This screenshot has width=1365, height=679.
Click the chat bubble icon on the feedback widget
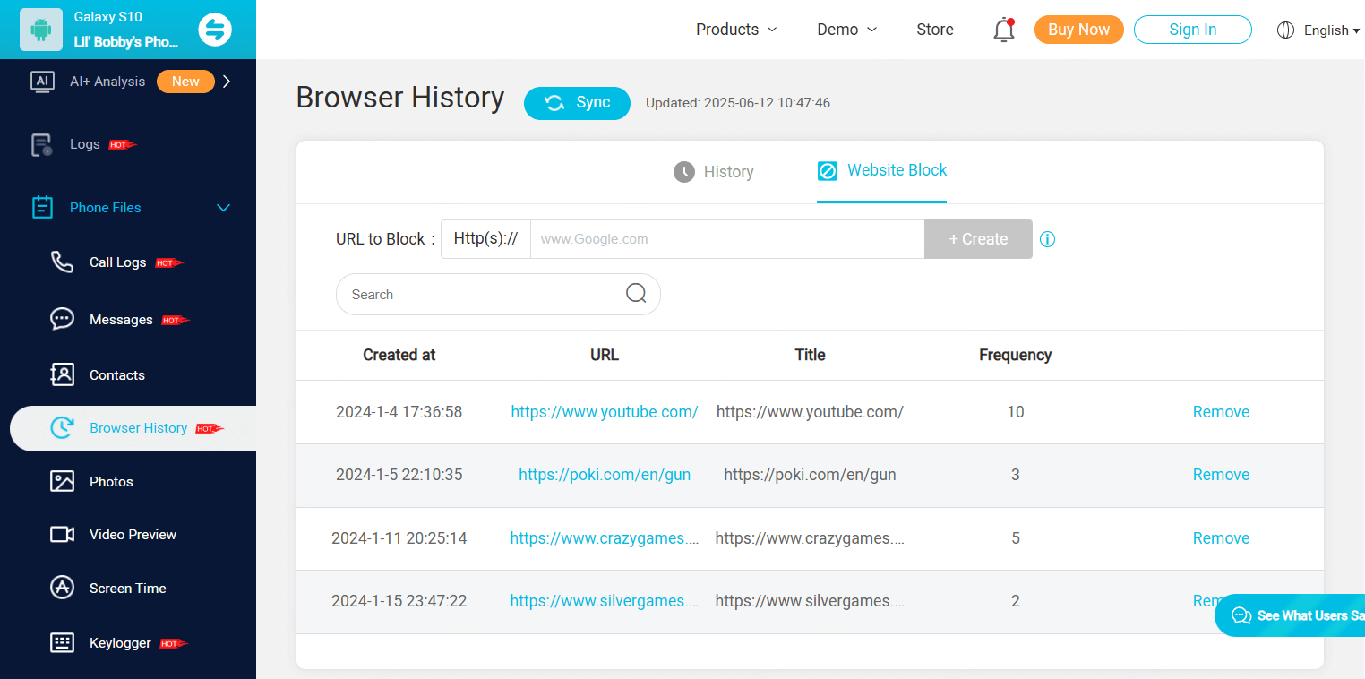pos(1241,615)
